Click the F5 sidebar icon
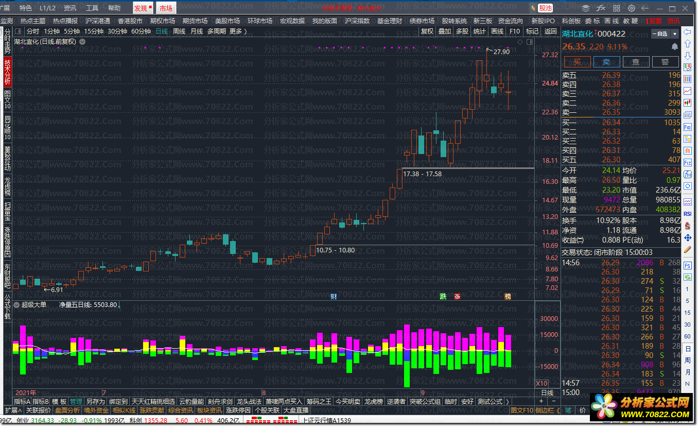 (x=687, y=265)
